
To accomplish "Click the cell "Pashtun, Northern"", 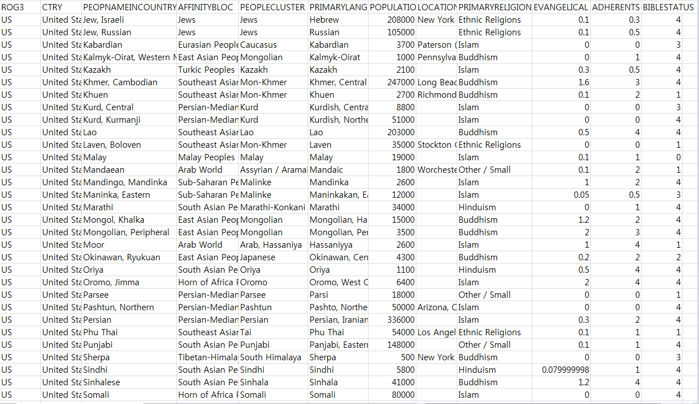I will 129,307.
